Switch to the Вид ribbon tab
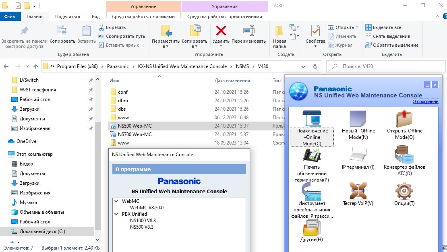Viewport: 447px width, 252px height. pos(96,17)
